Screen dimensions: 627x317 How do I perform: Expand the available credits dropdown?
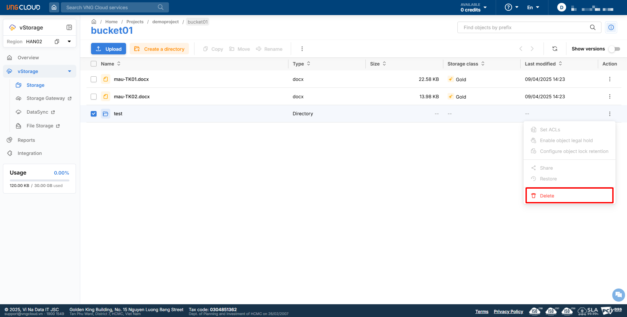click(x=485, y=7)
